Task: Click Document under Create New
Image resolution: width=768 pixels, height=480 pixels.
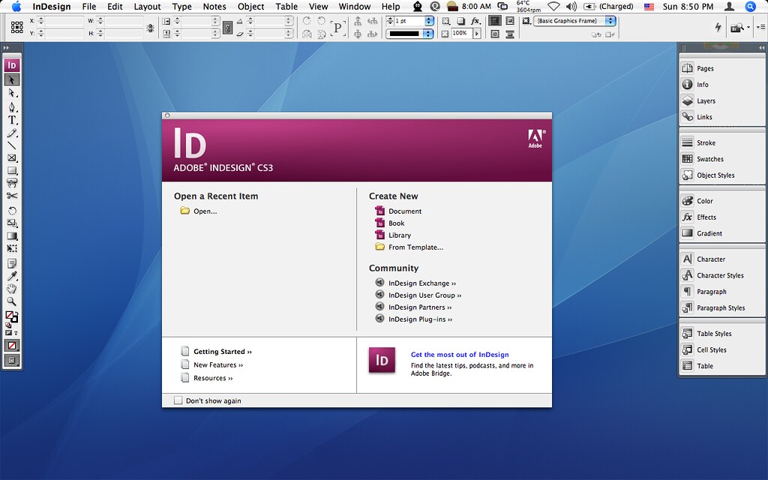Action: [404, 211]
